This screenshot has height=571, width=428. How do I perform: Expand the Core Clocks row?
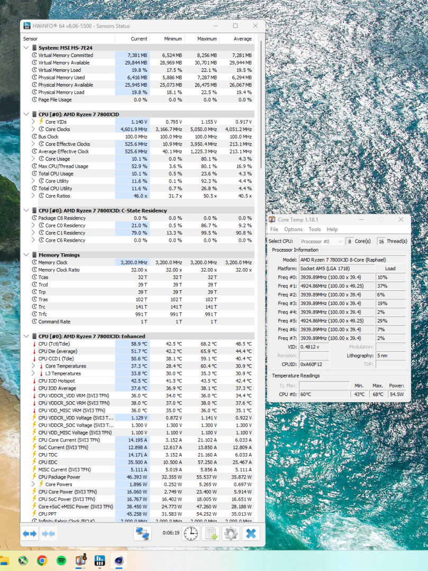pos(33,130)
